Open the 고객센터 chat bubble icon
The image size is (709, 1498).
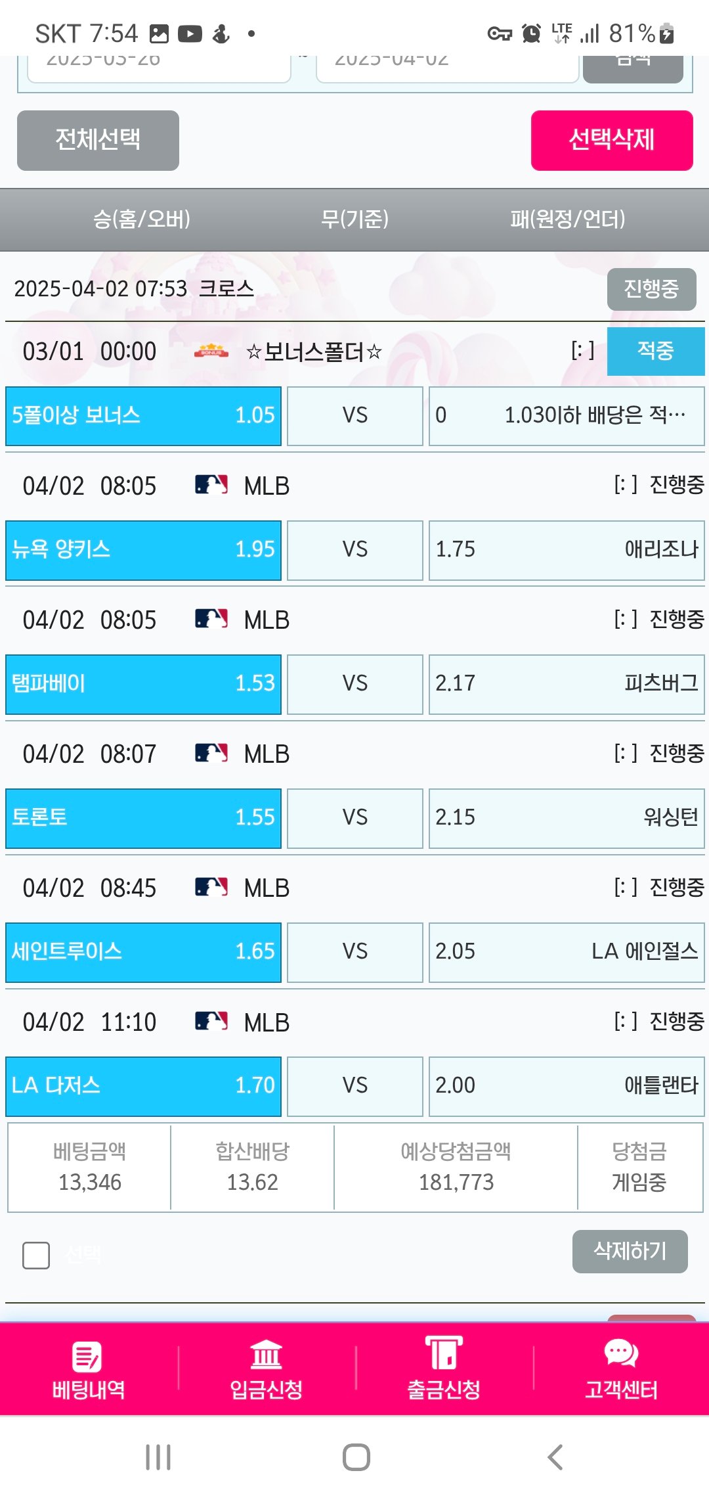(621, 1353)
